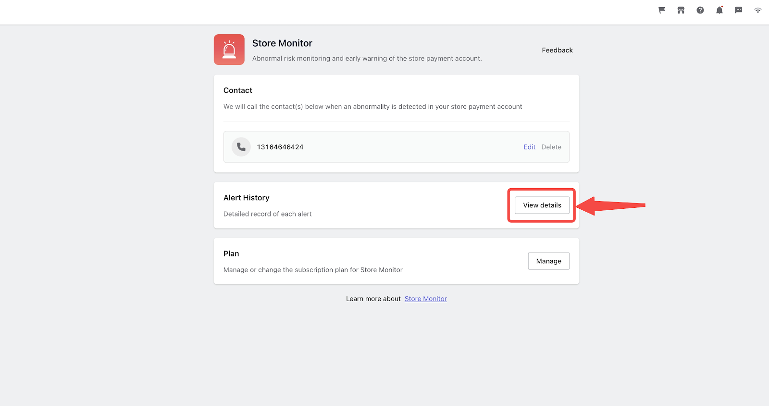769x406 pixels.
Task: Click the Alert History heading
Action: coord(247,198)
